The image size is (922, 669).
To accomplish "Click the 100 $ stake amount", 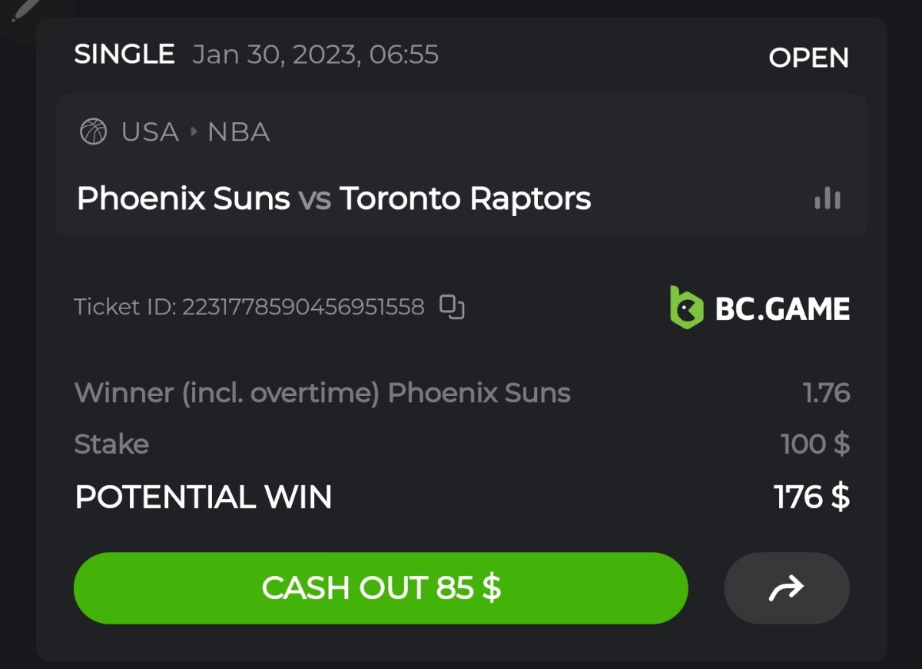I will pyautogui.click(x=814, y=444).
